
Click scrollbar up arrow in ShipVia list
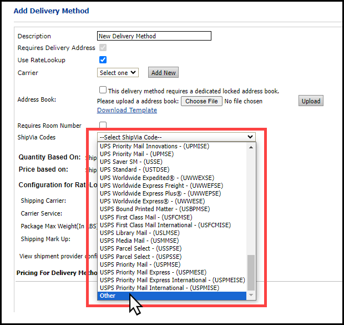point(252,147)
